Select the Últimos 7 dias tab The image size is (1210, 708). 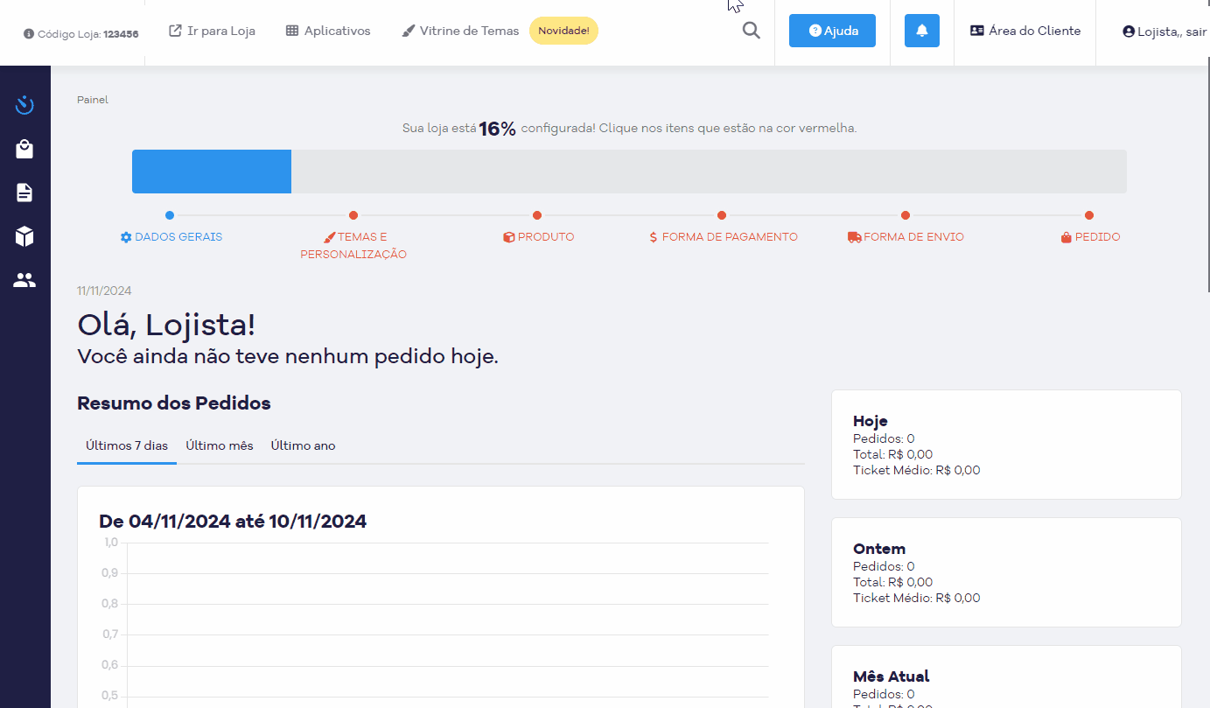[x=127, y=445]
